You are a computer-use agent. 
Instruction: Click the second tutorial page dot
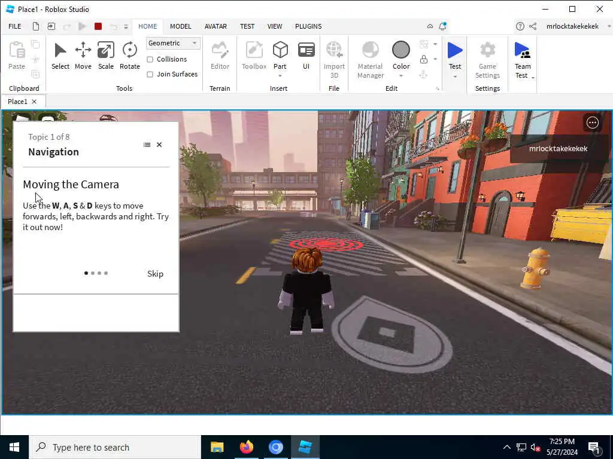(x=93, y=273)
